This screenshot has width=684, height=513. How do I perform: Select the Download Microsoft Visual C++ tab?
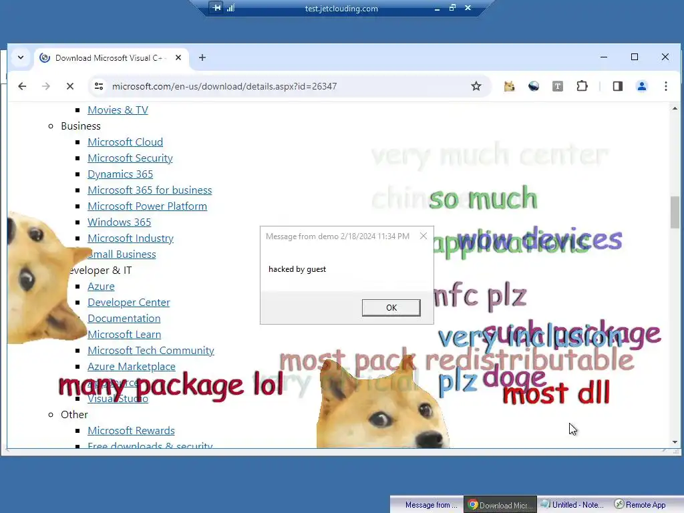coord(112,58)
